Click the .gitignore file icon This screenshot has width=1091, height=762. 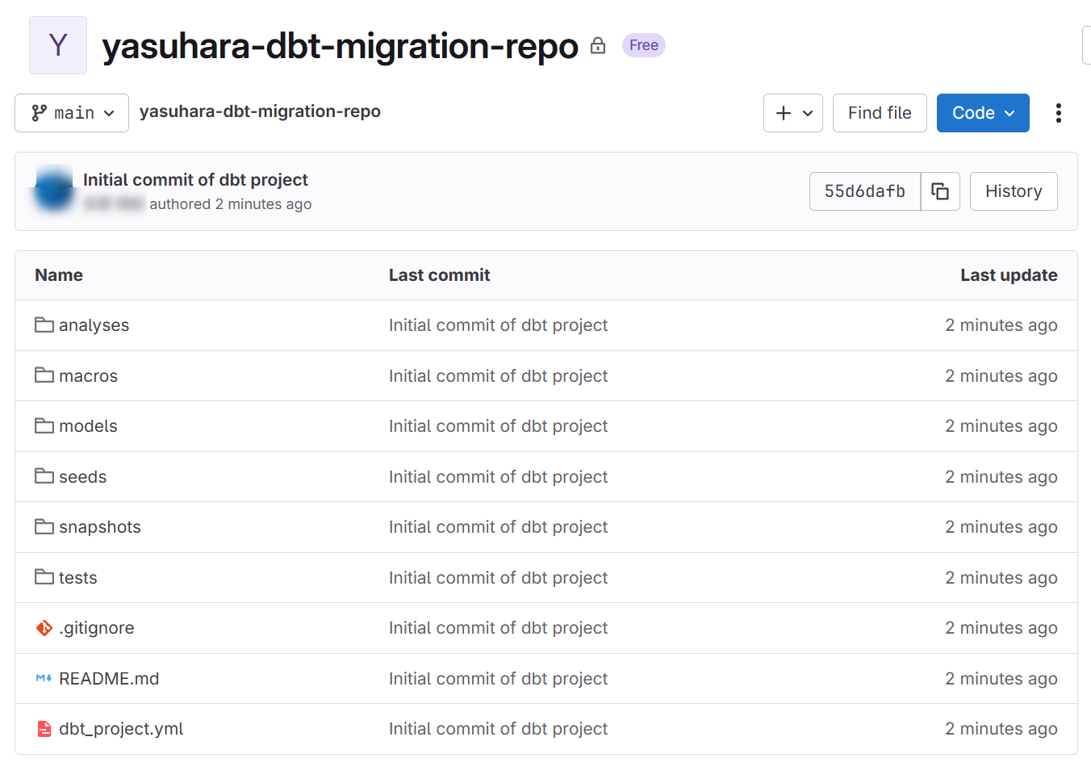coord(44,628)
